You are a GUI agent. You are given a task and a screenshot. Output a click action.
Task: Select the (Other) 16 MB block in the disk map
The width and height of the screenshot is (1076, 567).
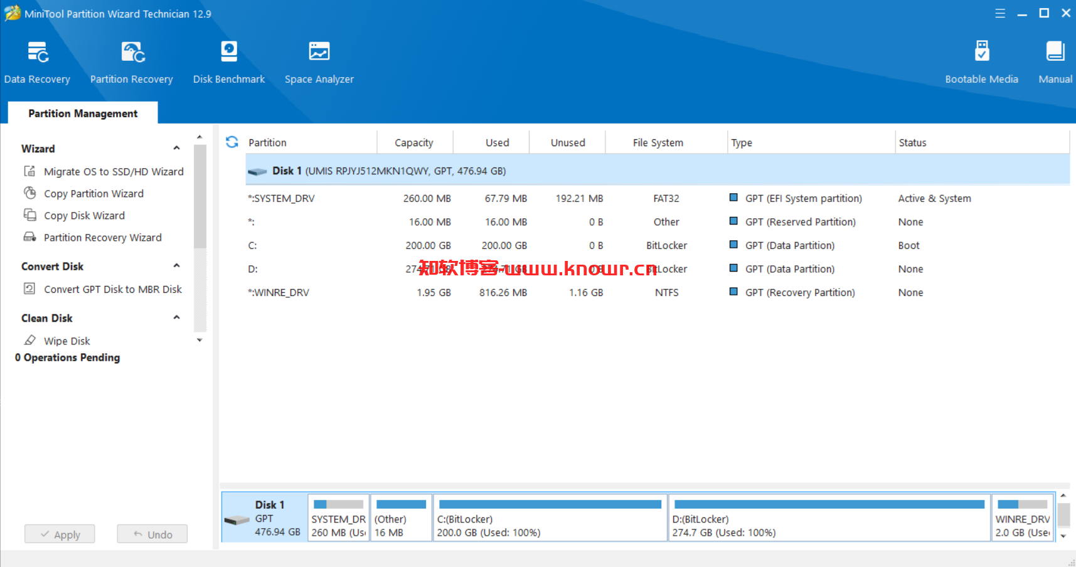pos(401,517)
